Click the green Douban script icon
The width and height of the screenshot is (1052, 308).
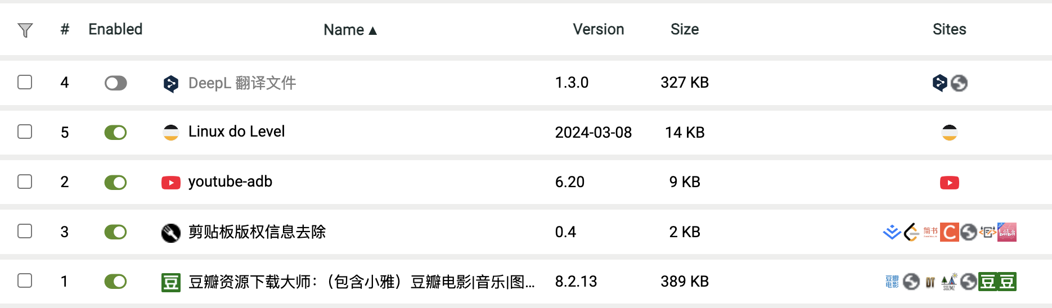[x=170, y=282]
